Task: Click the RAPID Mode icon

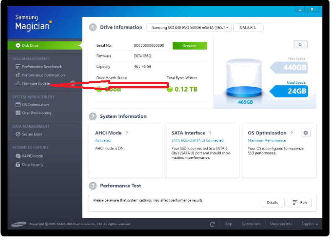Action: [18, 156]
